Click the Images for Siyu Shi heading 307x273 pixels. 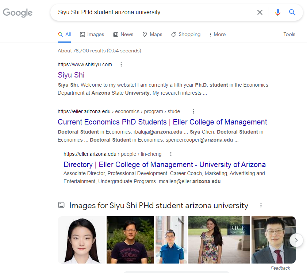pos(159,206)
